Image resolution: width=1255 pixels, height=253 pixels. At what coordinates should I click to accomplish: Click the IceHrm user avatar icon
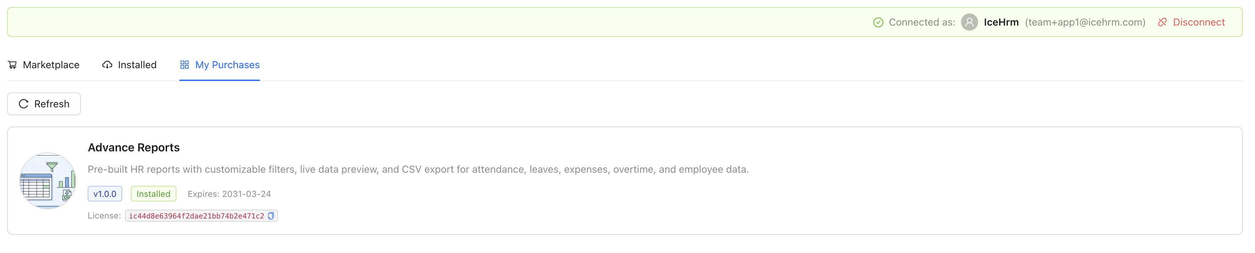pos(969,22)
